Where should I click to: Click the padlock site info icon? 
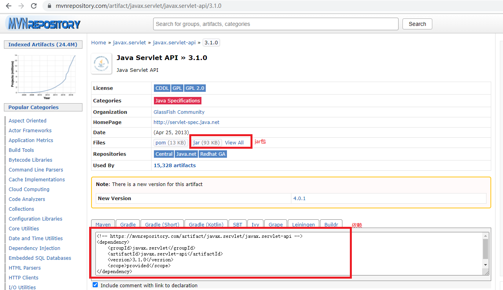pyautogui.click(x=49, y=6)
